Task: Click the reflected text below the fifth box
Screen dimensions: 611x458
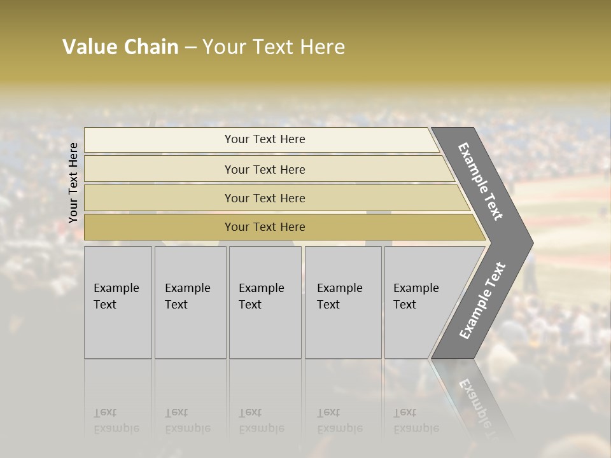Action: pyautogui.click(x=416, y=420)
